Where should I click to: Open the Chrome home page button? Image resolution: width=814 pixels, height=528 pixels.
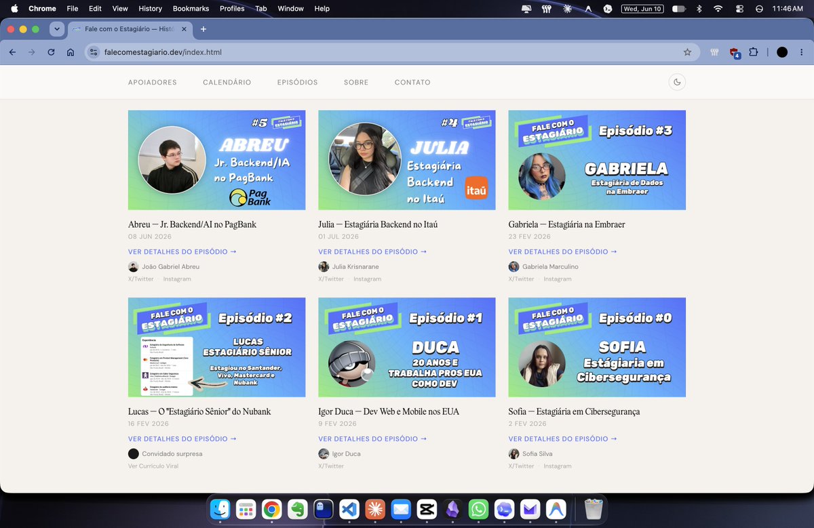71,52
